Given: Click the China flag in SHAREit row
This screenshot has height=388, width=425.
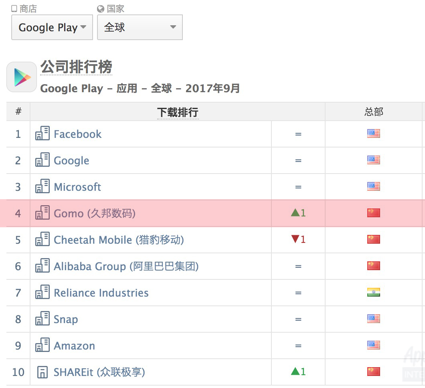Looking at the screenshot, I should pos(374,372).
